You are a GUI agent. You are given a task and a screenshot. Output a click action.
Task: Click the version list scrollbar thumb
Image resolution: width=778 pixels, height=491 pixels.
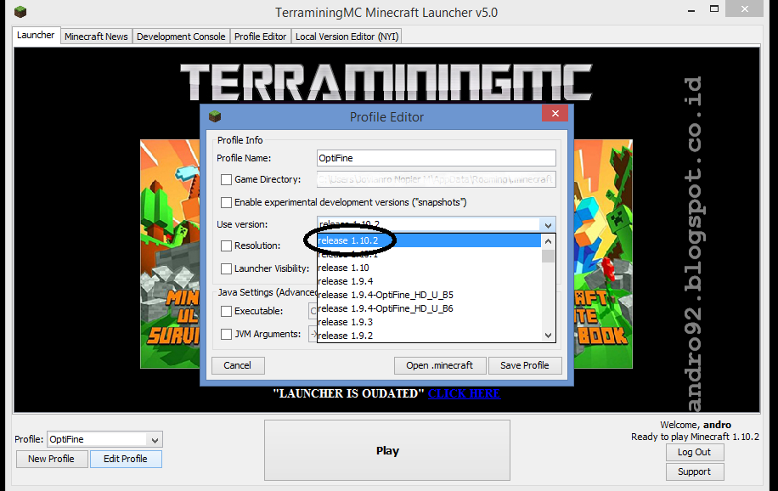click(549, 257)
